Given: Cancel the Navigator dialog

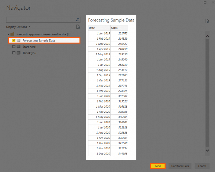Looking at the screenshot, I should tap(202, 166).
